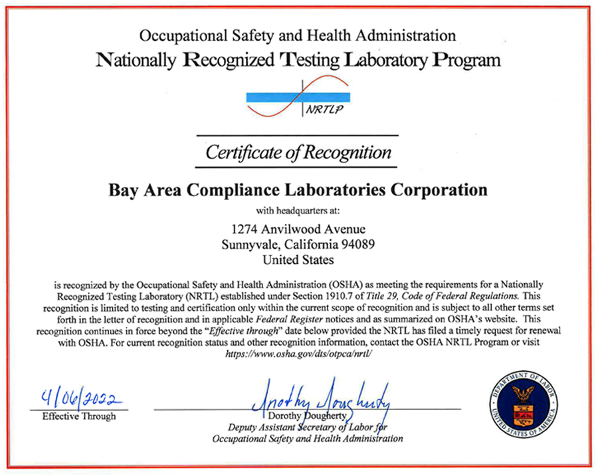Screen dimensions: 598x476
Task: Click the NRTLP lettering in the logo
Action: 324,110
